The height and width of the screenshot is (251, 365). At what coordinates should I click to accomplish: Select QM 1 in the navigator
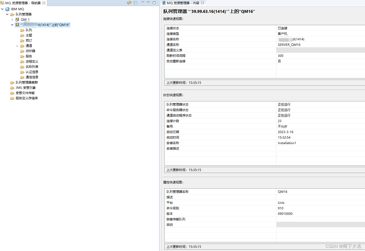[x=25, y=19]
